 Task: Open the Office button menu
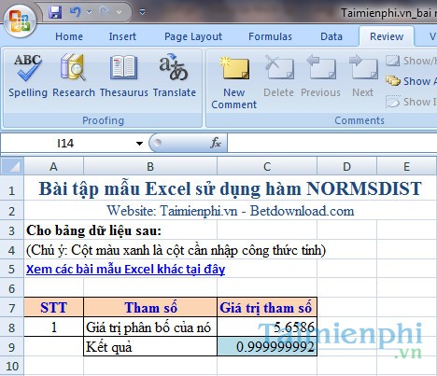pyautogui.click(x=20, y=21)
